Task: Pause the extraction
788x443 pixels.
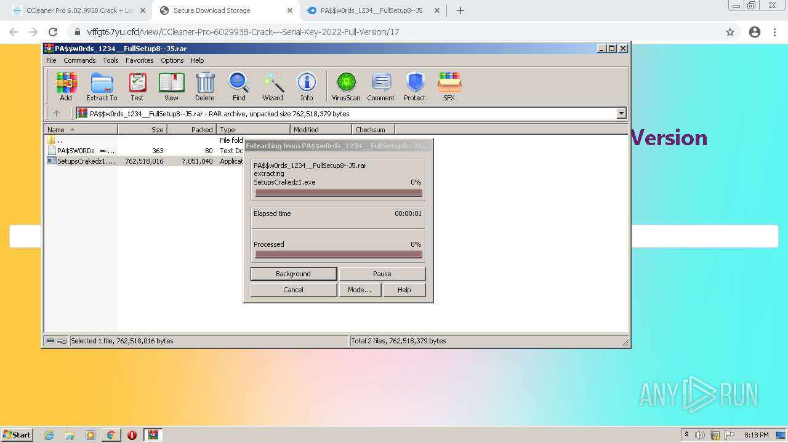Action: click(382, 274)
